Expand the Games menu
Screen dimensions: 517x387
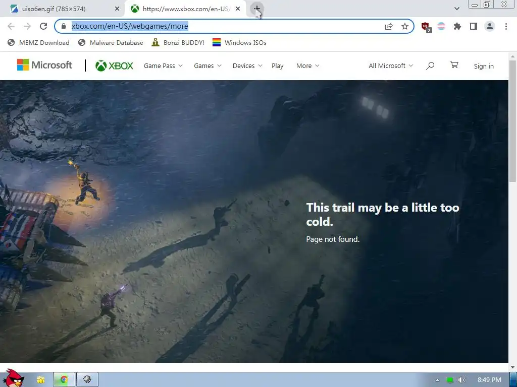tap(208, 66)
